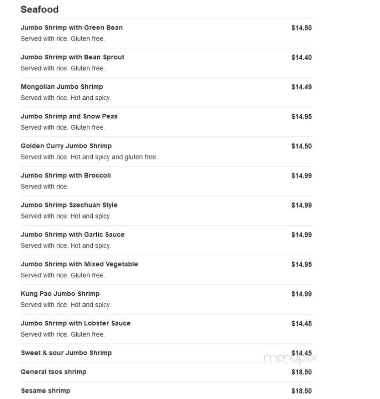The width and height of the screenshot is (380, 399).
Task: Click the $14.40 Bean Sprout price
Action: point(301,57)
